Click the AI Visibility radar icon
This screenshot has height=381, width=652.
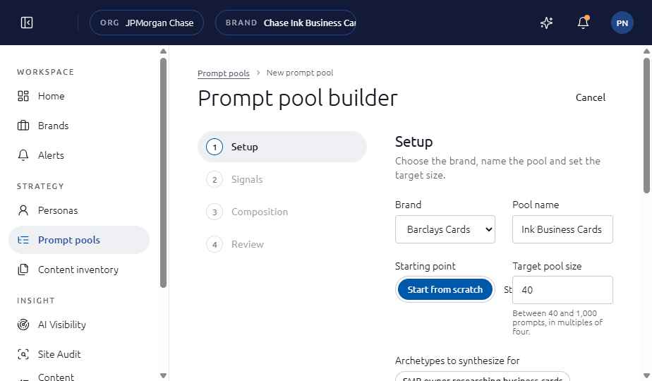click(23, 325)
